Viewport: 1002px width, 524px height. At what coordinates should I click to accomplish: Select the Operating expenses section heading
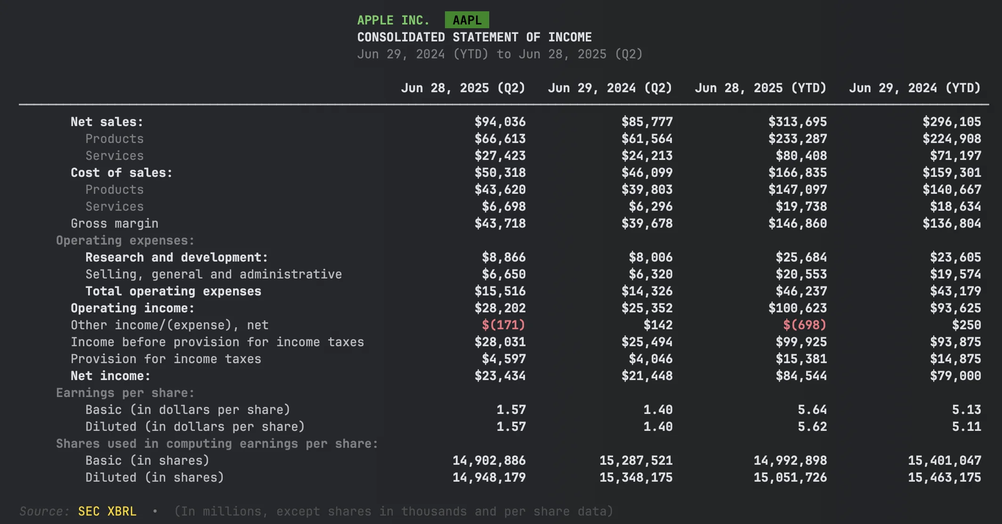click(x=125, y=240)
